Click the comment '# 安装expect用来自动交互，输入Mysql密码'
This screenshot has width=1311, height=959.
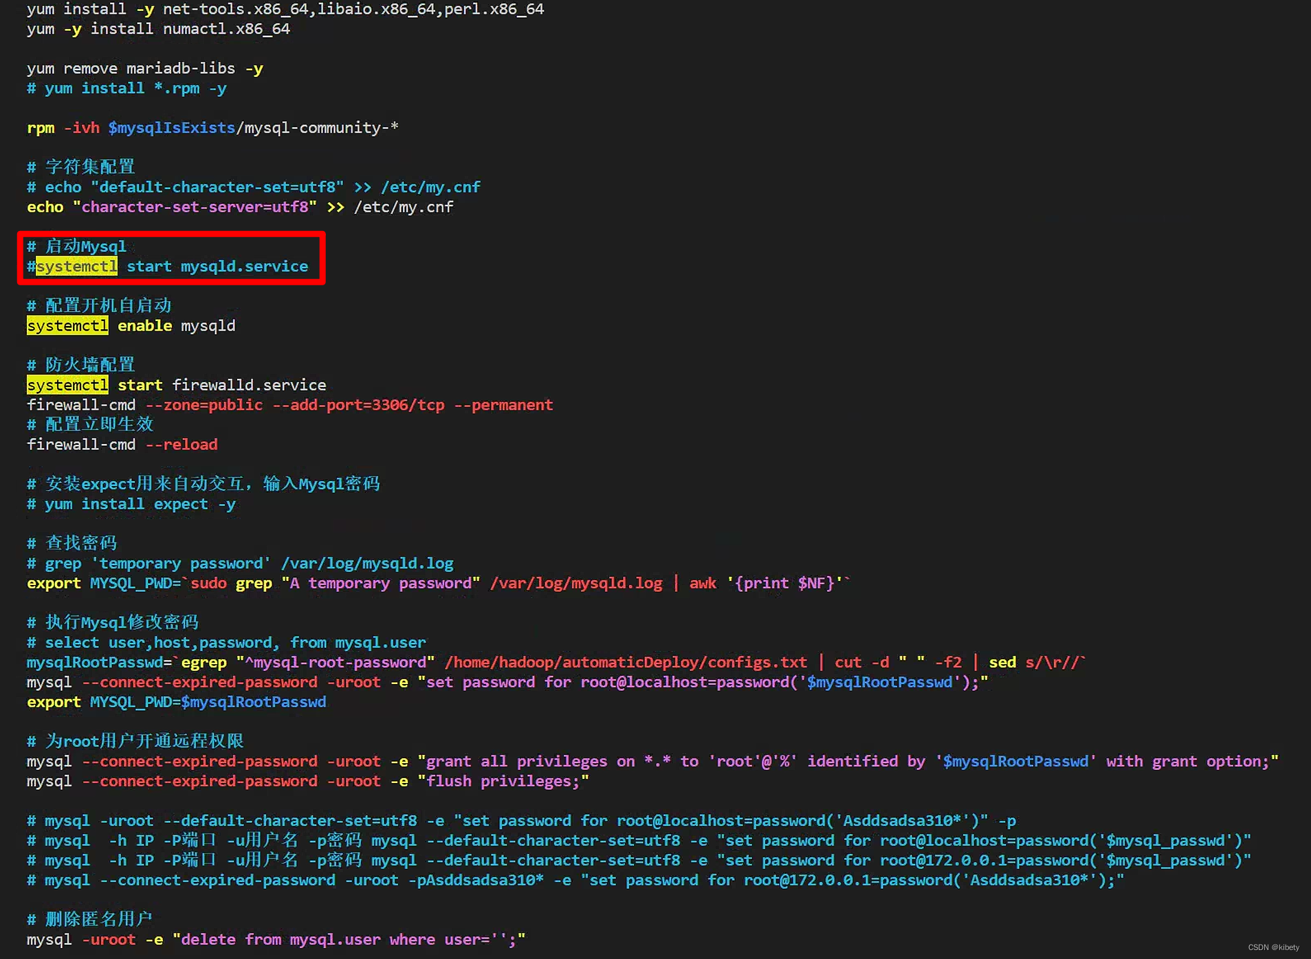point(203,484)
